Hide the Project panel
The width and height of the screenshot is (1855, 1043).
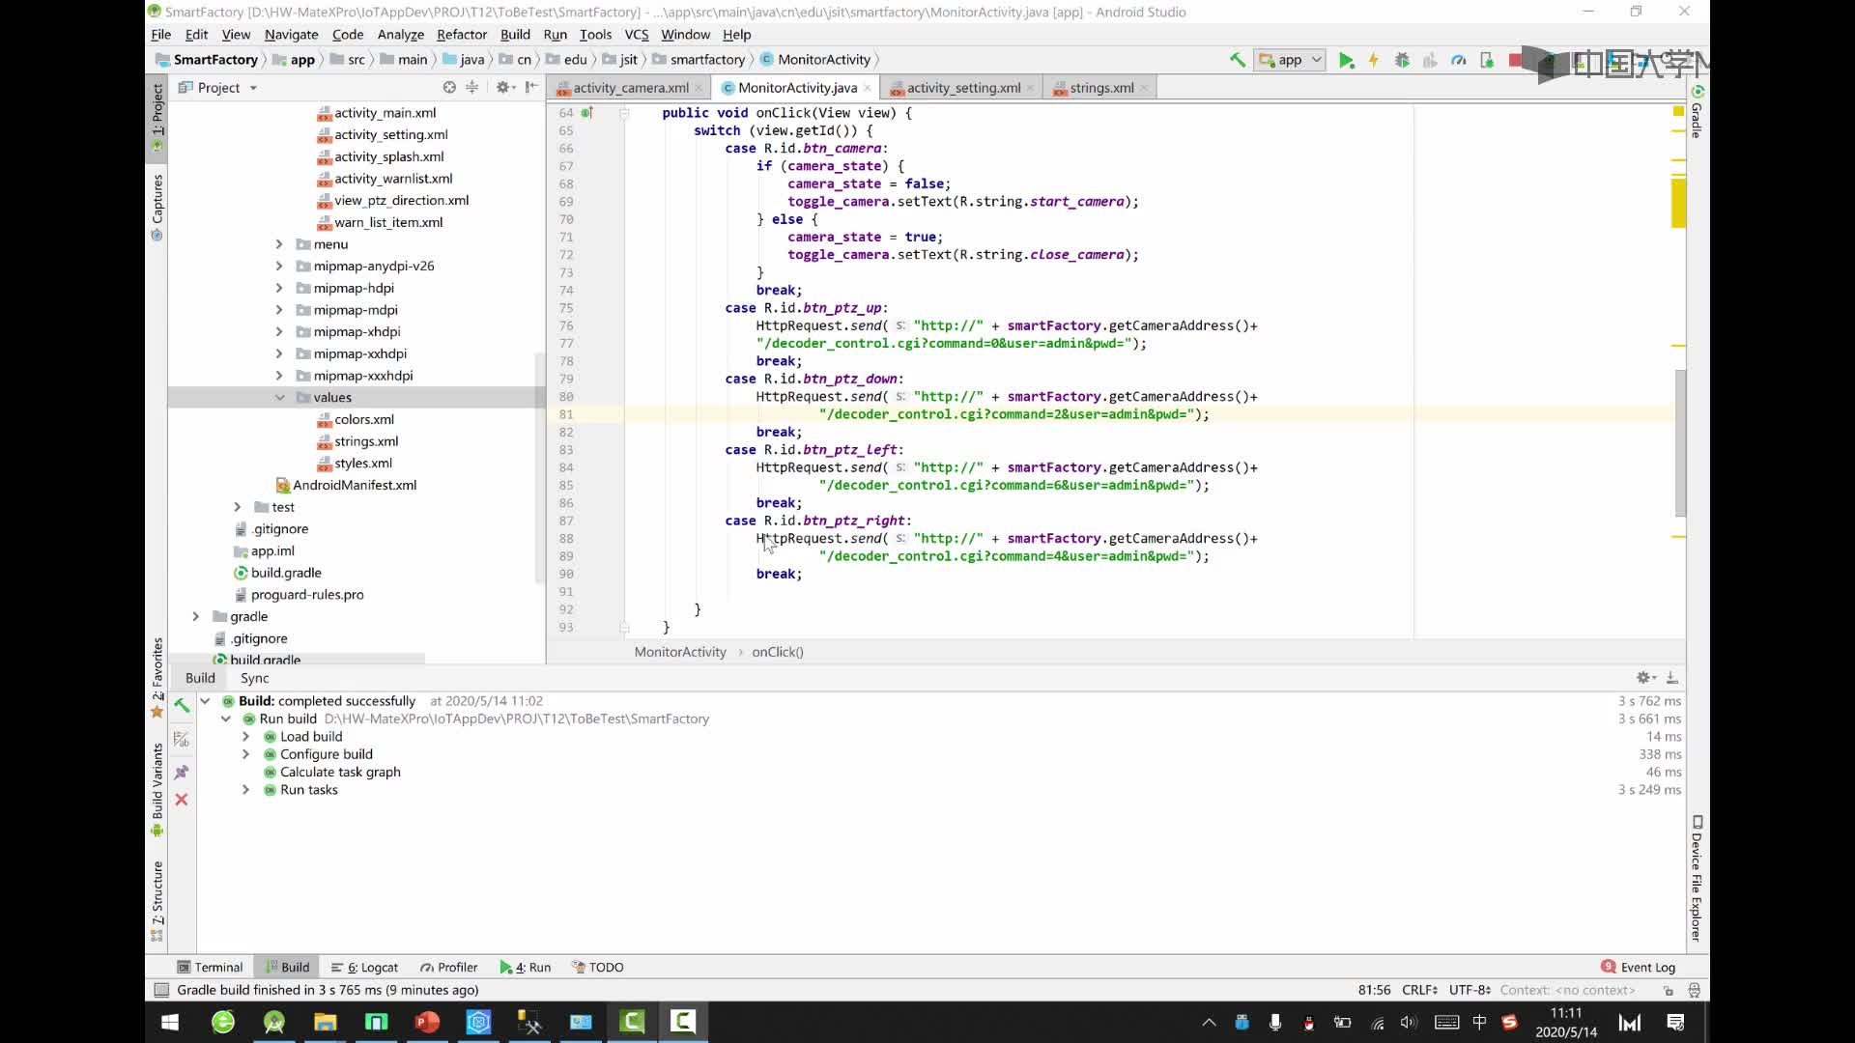[531, 87]
